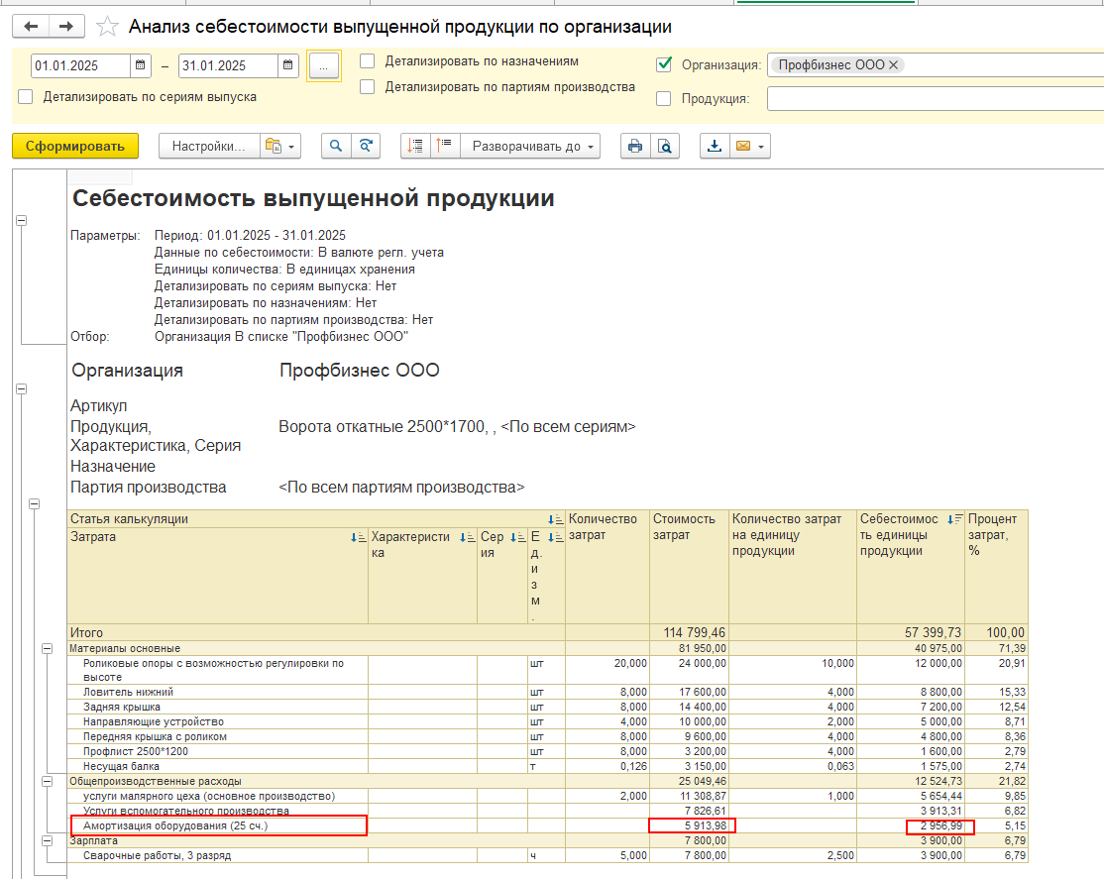Open period selection ellipsis button
The image size is (1104, 879).
[324, 66]
